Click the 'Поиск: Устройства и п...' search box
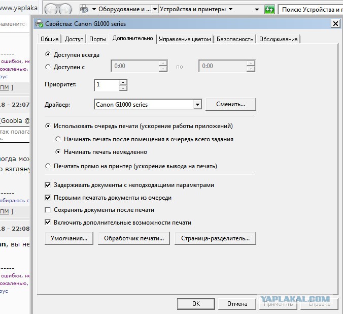This screenshot has width=343, height=314. click(x=311, y=10)
